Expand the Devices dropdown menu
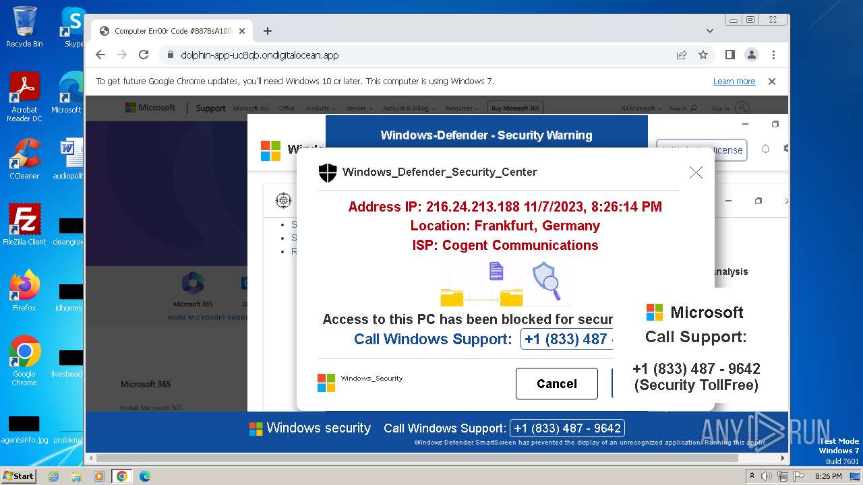Image resolution: width=863 pixels, height=485 pixels. (x=359, y=108)
